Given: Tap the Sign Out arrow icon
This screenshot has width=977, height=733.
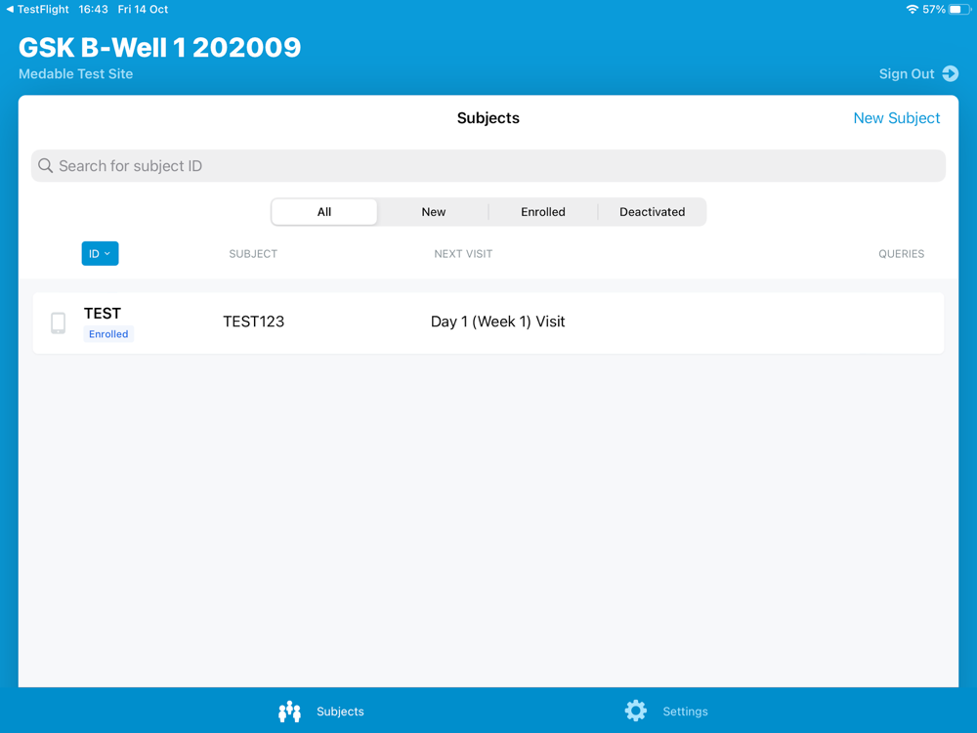Looking at the screenshot, I should tap(951, 73).
